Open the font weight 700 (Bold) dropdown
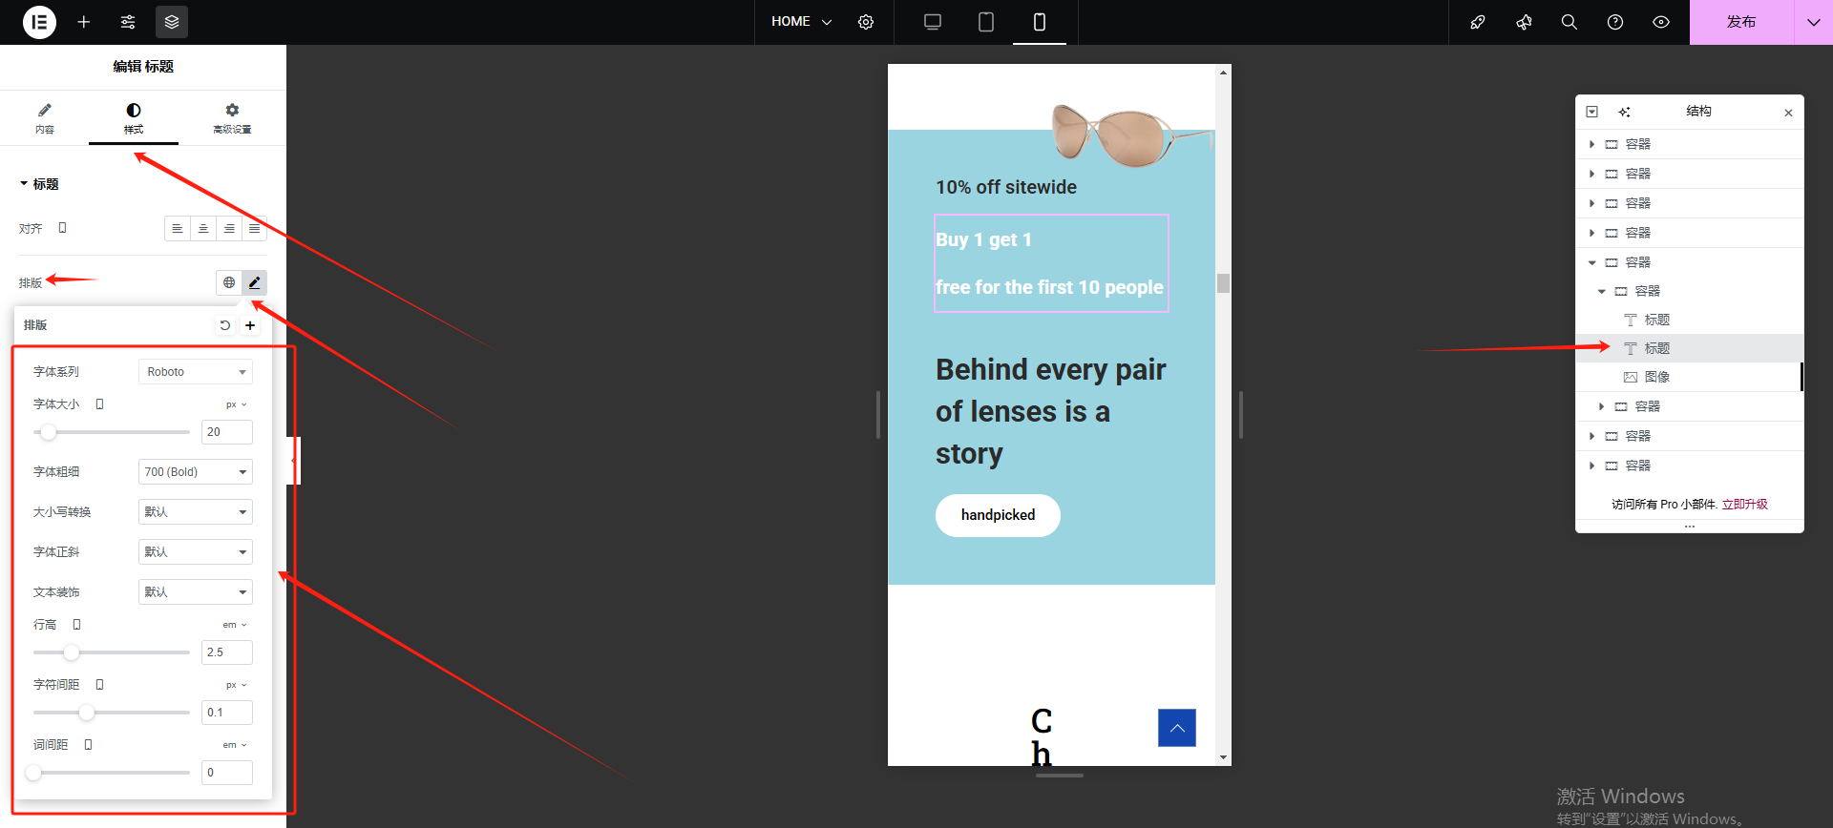1833x828 pixels. coord(196,472)
